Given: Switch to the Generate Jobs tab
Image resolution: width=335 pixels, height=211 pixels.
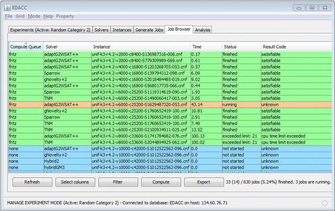Looking at the screenshot, I should point(149,30).
